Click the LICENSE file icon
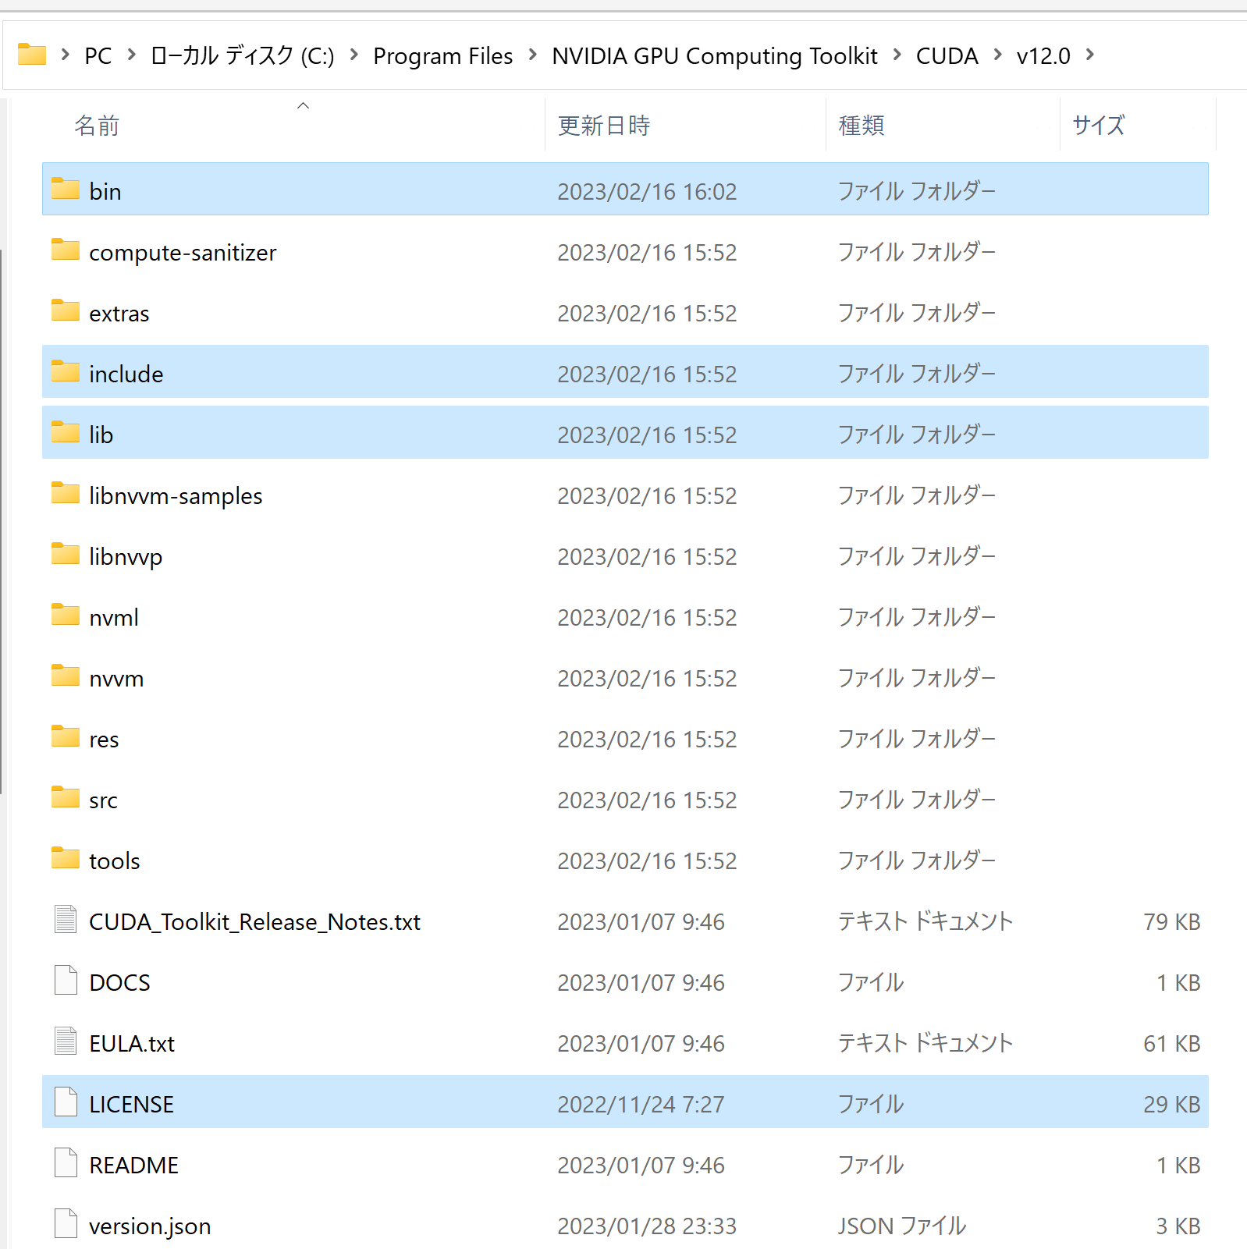 (x=66, y=1102)
